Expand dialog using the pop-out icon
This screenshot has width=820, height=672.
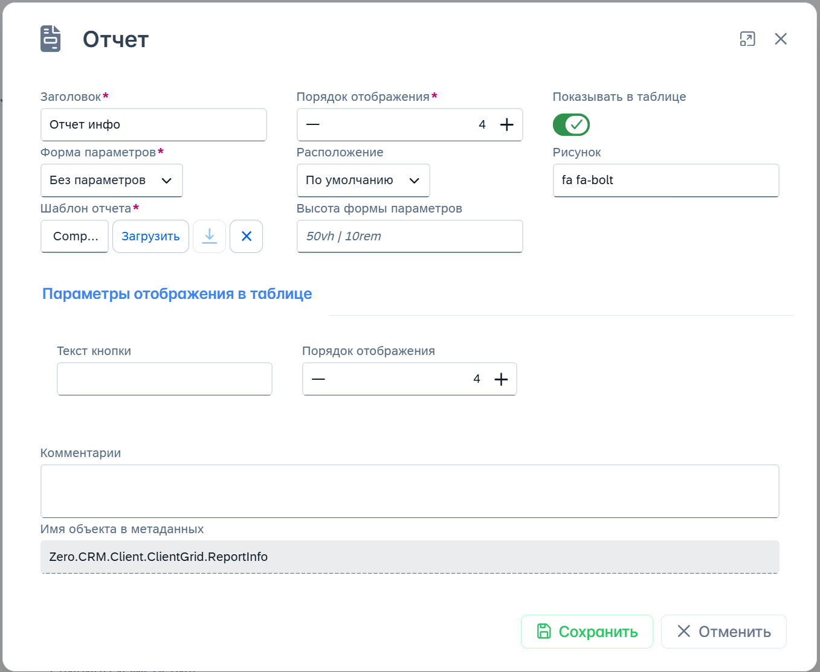pyautogui.click(x=747, y=39)
